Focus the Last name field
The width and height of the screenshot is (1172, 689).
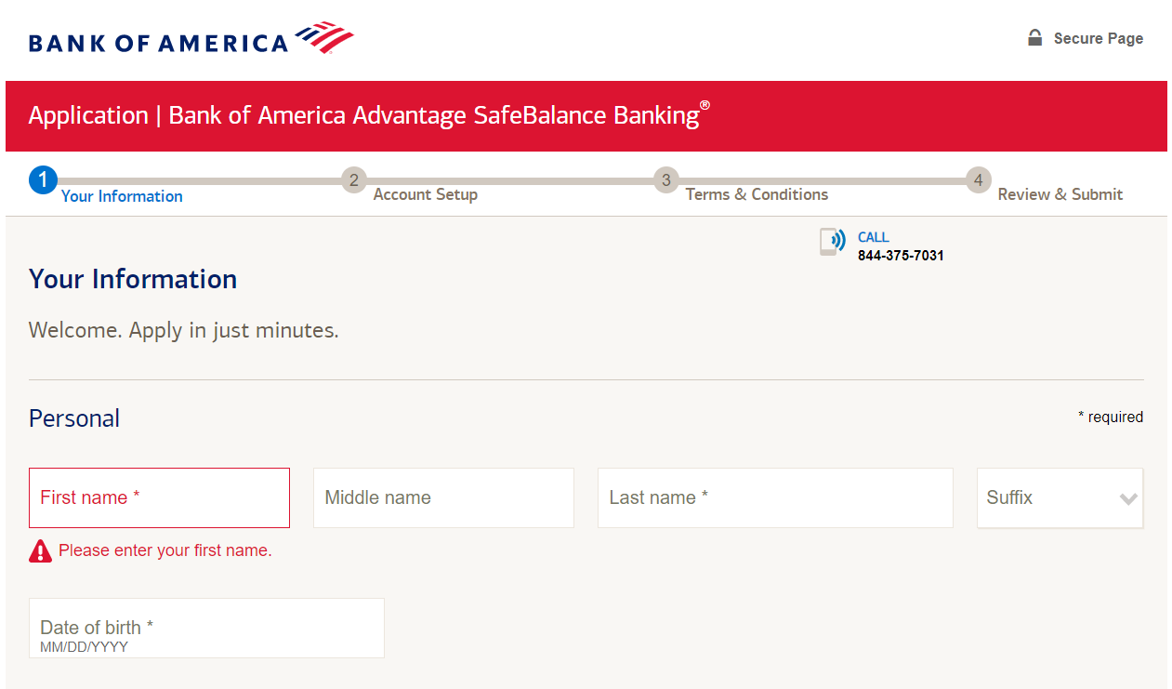click(775, 497)
